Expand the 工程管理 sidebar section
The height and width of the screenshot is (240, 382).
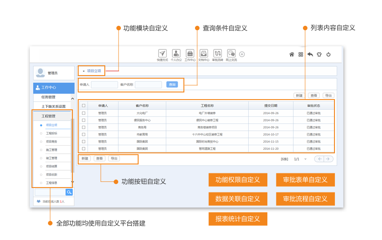coord(48,116)
